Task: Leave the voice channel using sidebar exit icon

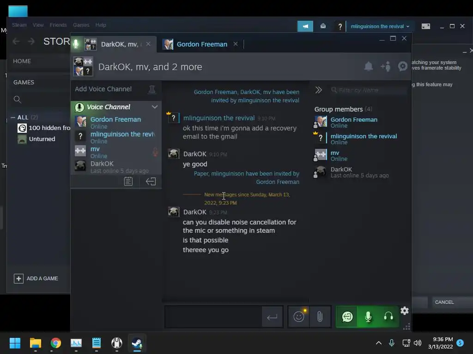Action: click(151, 181)
